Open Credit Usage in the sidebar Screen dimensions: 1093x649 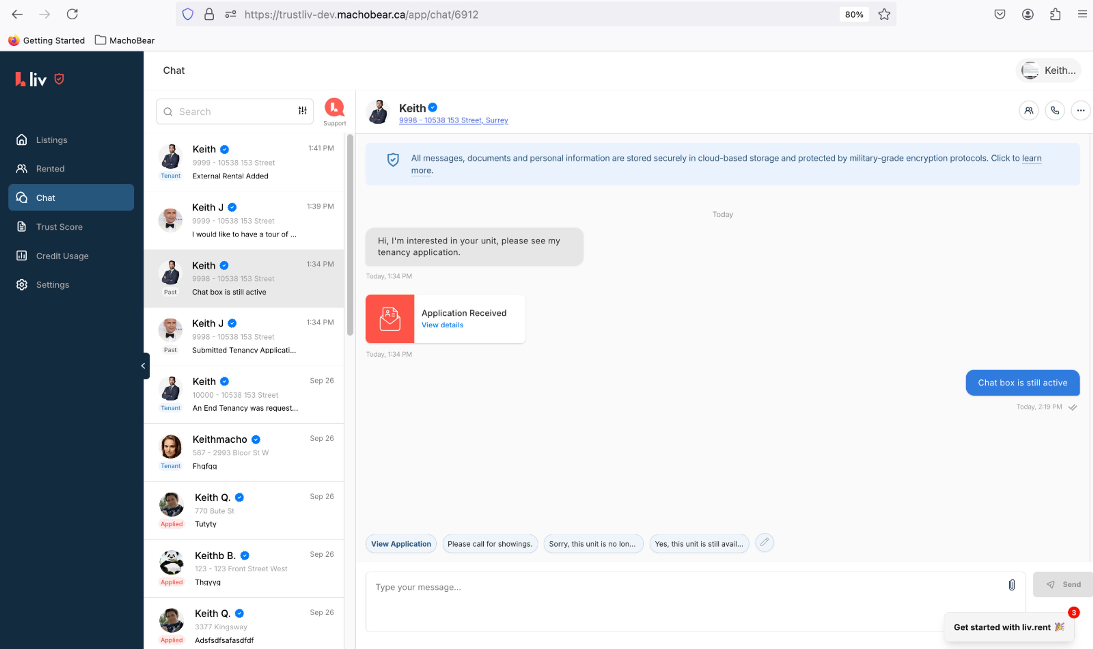pos(62,256)
